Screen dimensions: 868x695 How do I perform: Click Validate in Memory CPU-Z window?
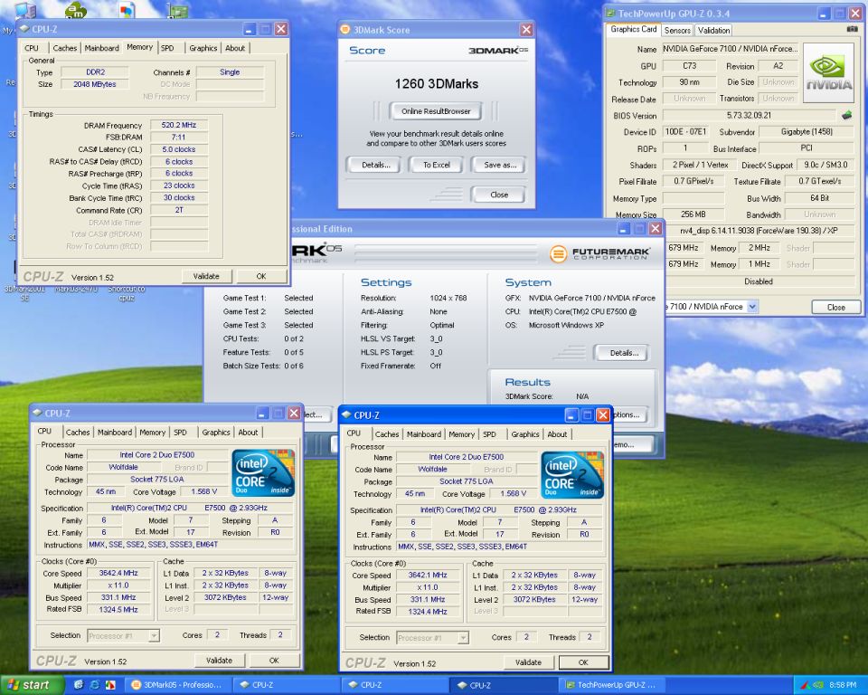click(206, 276)
